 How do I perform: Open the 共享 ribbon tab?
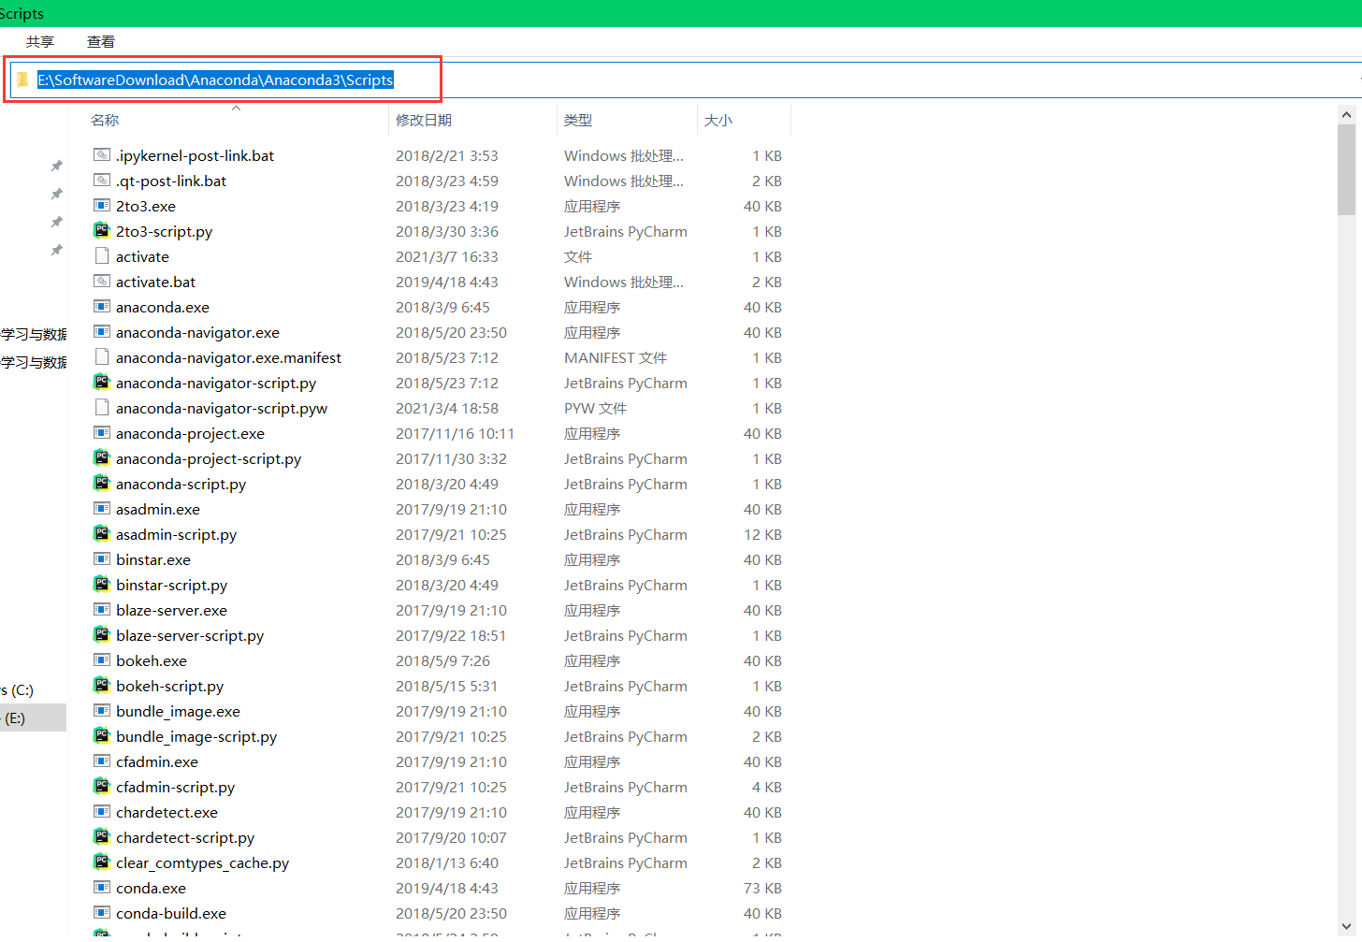(39, 41)
